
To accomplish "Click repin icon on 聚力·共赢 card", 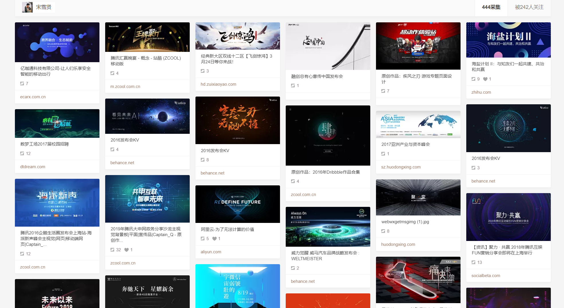I will coord(473,262).
